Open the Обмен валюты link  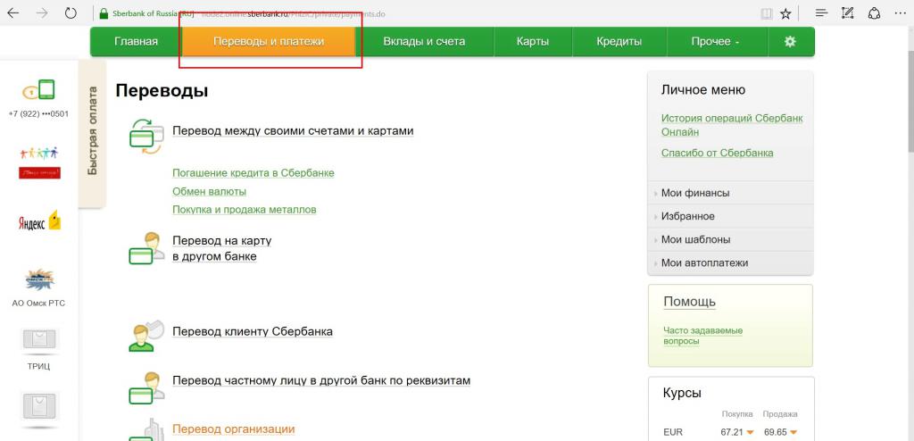click(209, 191)
